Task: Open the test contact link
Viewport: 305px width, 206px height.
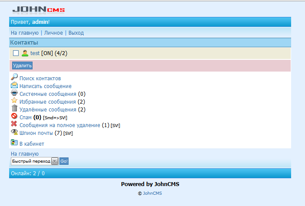Action: click(35, 53)
